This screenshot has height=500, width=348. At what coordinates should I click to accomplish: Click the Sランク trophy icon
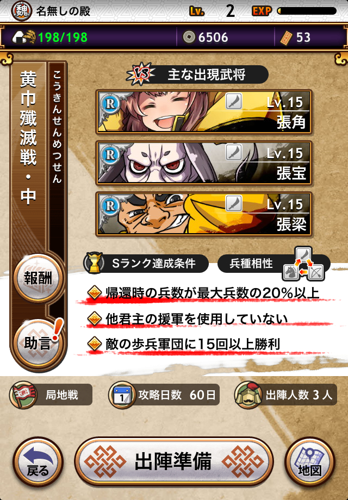(94, 264)
